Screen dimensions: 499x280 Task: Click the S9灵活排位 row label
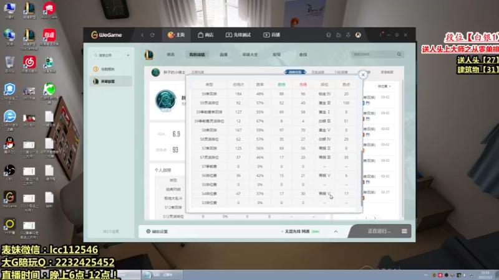(x=209, y=103)
